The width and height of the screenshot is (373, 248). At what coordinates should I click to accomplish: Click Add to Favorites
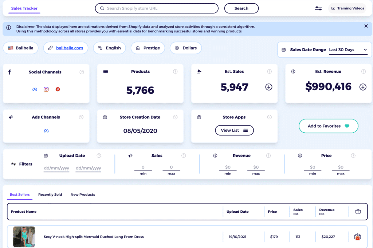(x=328, y=126)
